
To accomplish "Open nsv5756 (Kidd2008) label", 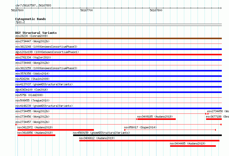I will point(29,95).
